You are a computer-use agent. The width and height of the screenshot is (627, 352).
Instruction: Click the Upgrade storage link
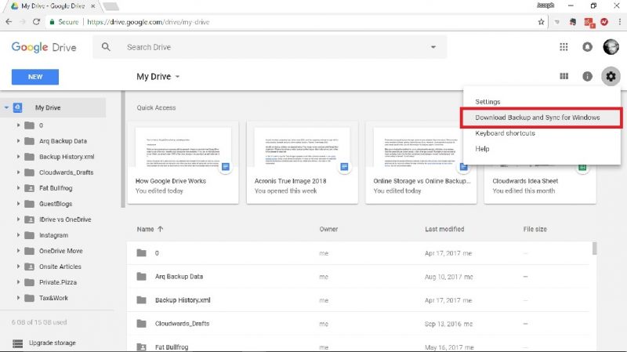click(52, 343)
